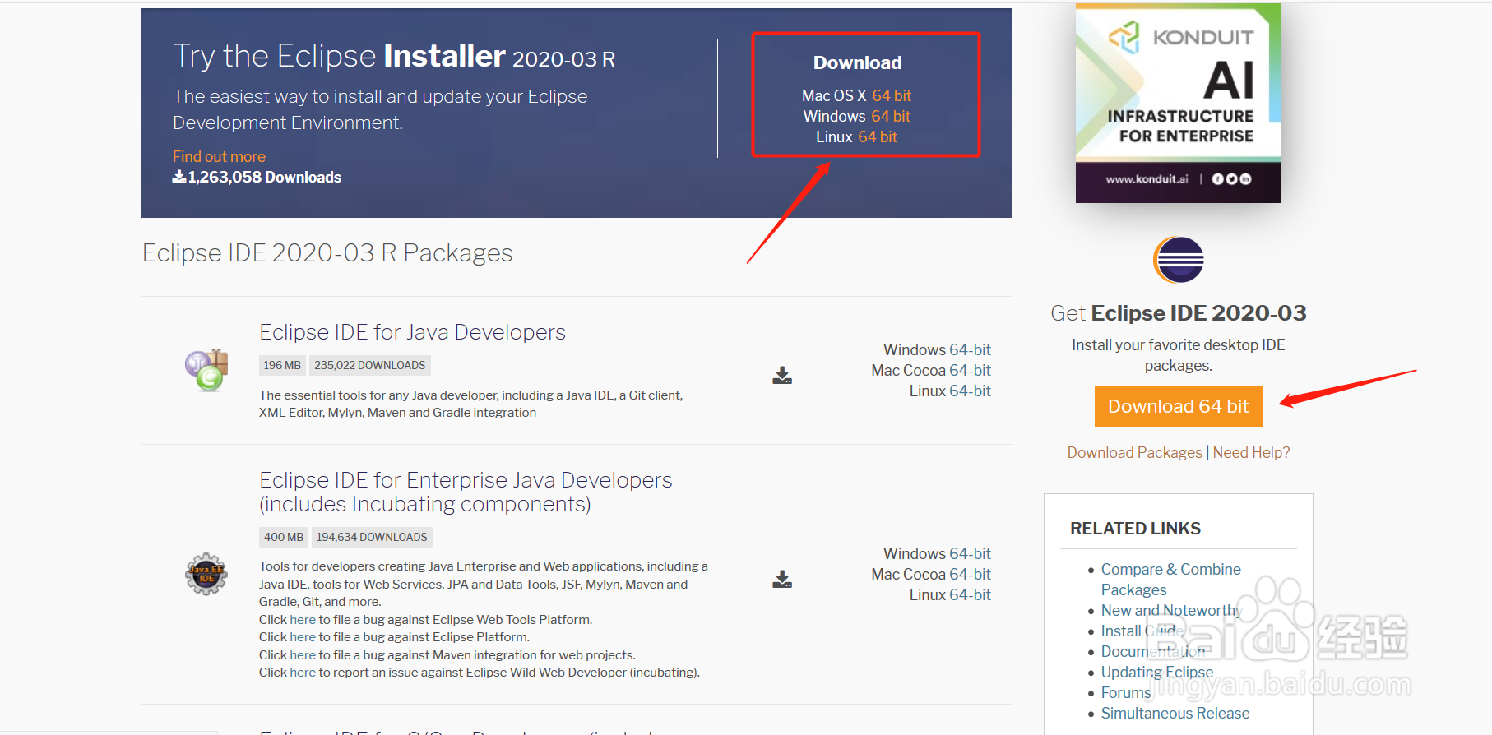Follow the Find out more link
Screen dimensions: 1492x735
coord(219,156)
